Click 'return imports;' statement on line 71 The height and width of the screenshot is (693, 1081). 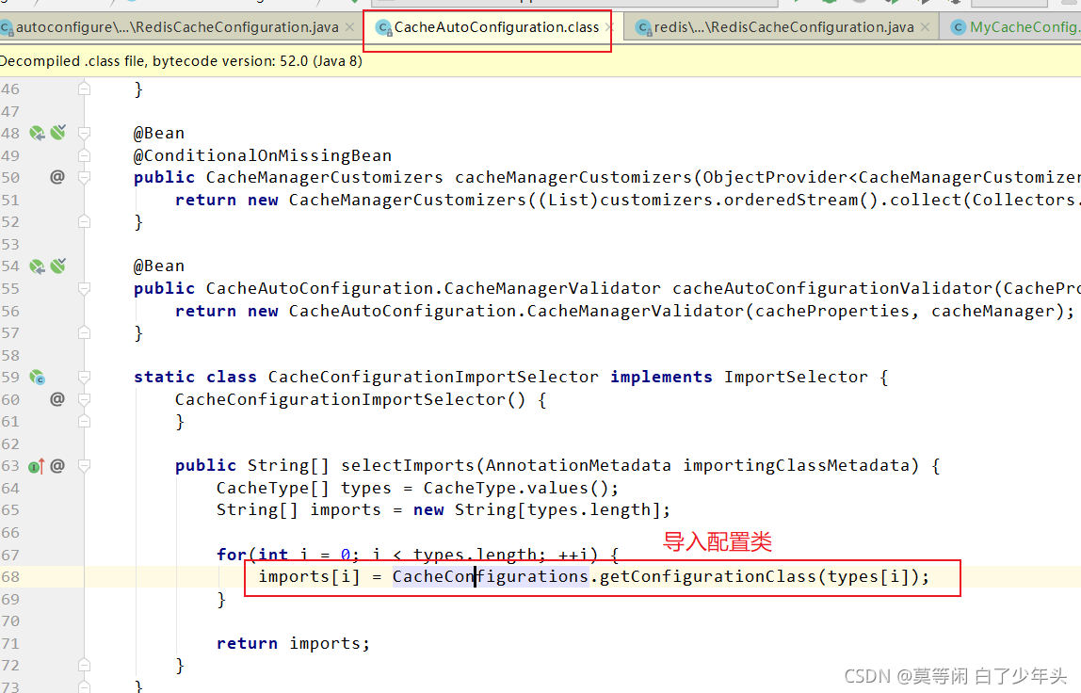point(294,643)
